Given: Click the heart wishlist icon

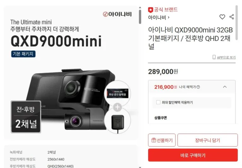Looking at the screenshot, I should [222, 17].
